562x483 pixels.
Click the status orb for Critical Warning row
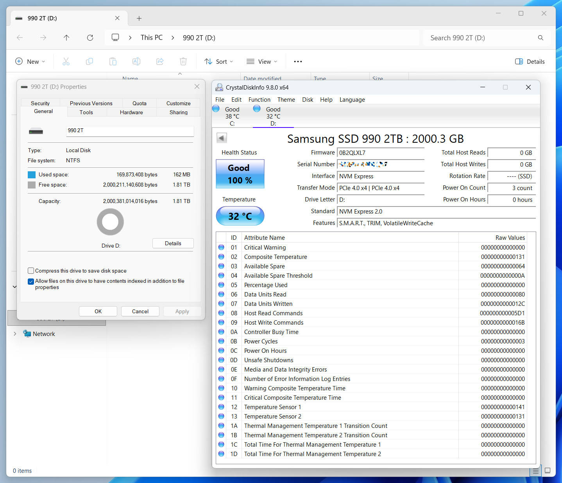[x=221, y=247]
